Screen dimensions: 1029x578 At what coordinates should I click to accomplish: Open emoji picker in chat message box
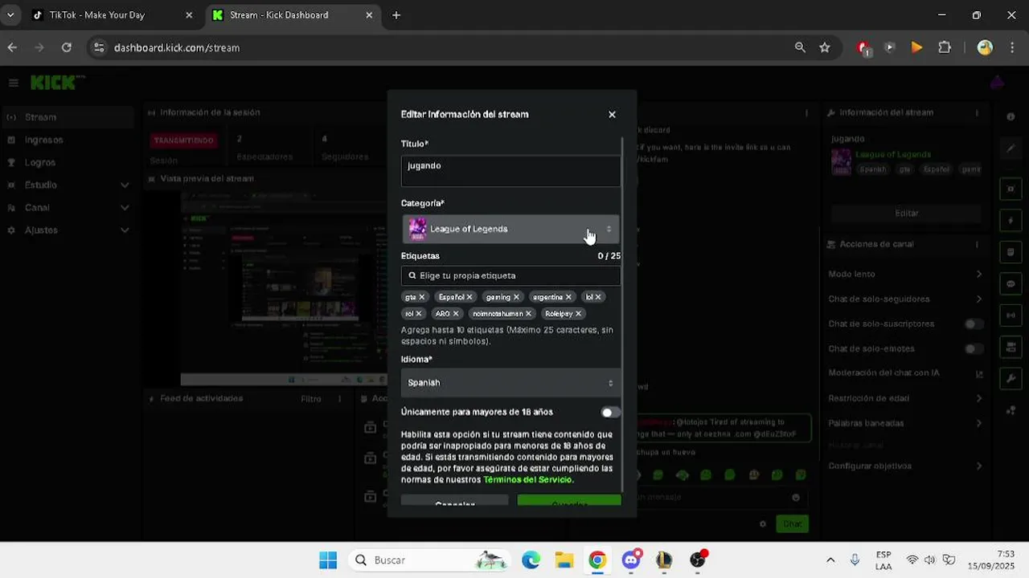pos(796,498)
